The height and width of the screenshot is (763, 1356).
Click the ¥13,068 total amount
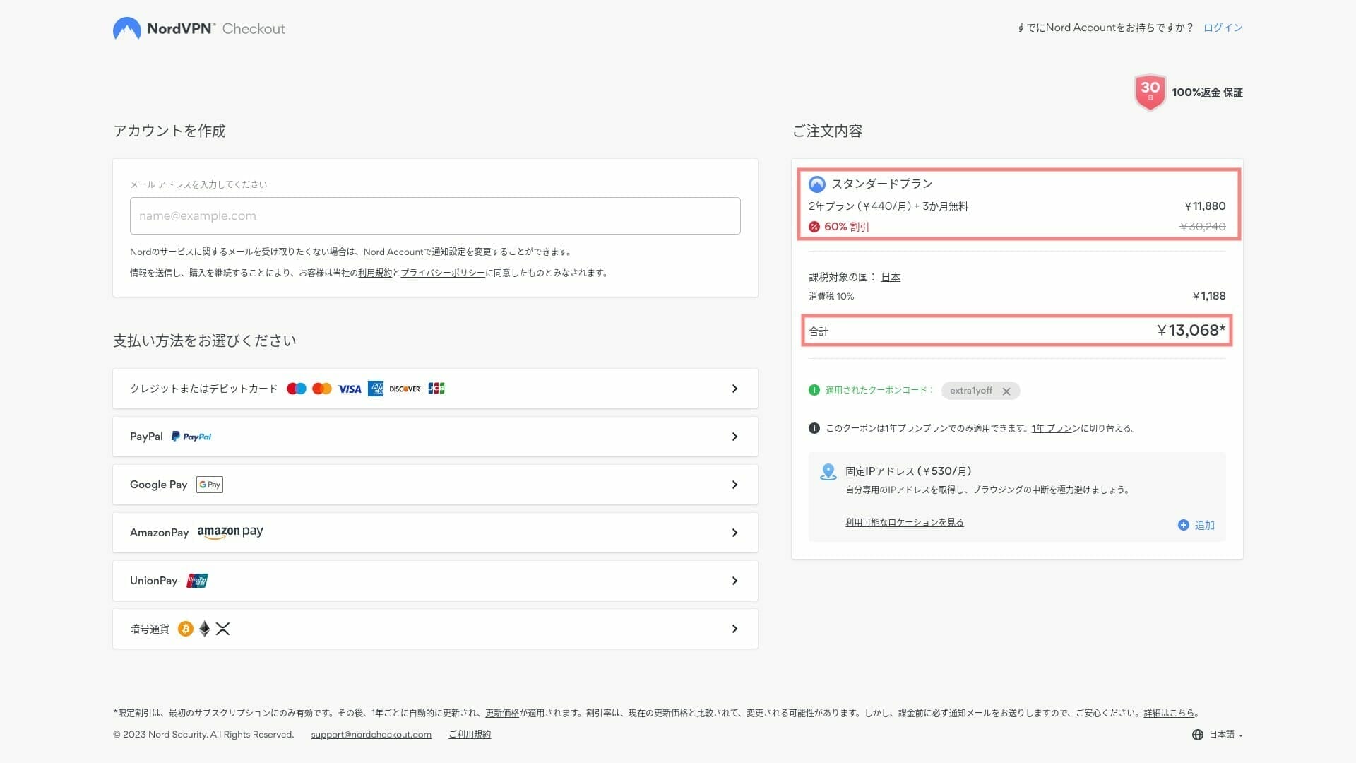1191,330
